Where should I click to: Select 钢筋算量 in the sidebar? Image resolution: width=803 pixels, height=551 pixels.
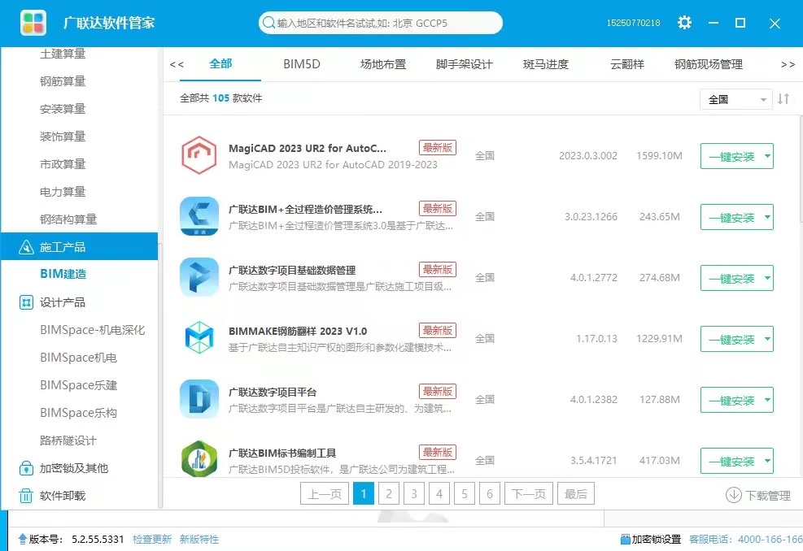63,80
